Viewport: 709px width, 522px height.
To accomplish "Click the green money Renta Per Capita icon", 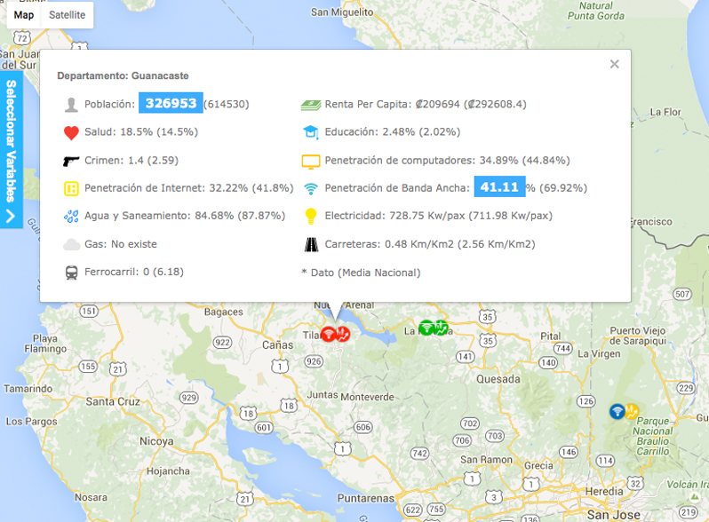I will pyautogui.click(x=310, y=105).
